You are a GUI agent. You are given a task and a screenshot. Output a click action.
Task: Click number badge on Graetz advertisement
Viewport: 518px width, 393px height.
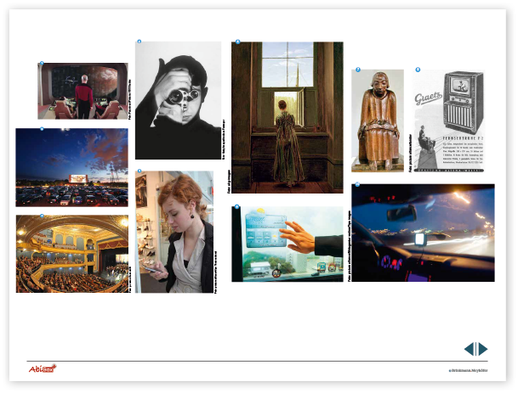tap(418, 70)
